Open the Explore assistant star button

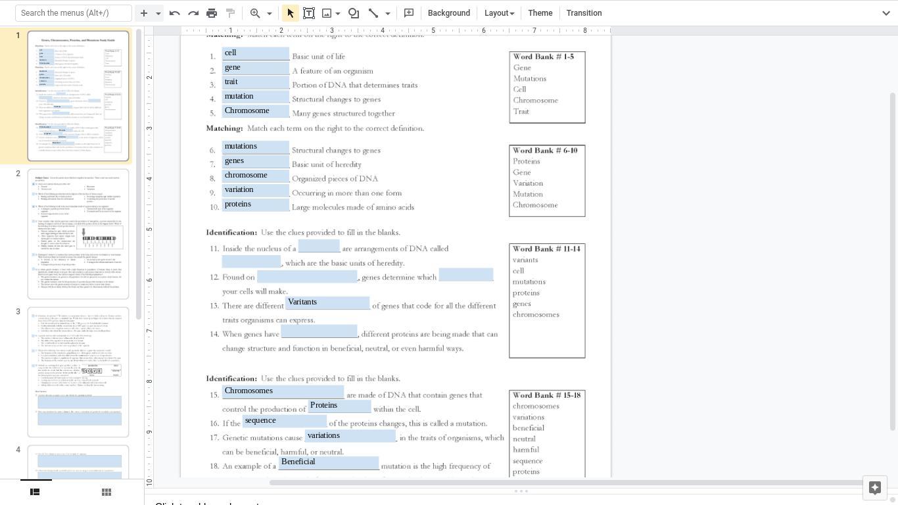click(x=875, y=487)
